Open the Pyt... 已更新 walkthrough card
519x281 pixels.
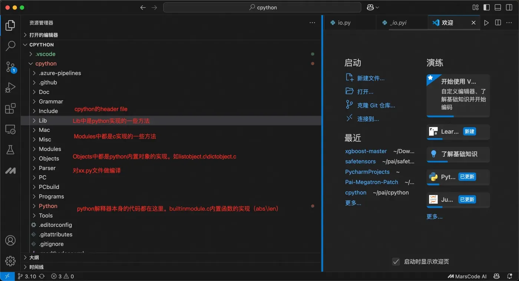[x=458, y=177]
